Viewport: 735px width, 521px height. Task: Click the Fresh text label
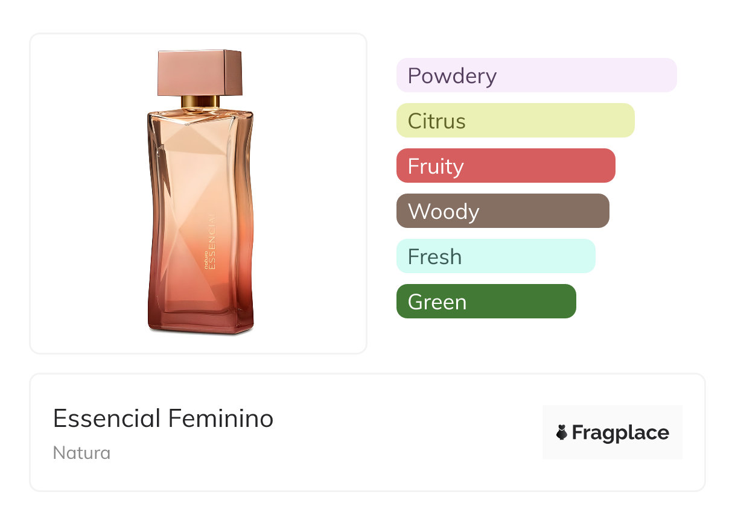[x=434, y=257]
